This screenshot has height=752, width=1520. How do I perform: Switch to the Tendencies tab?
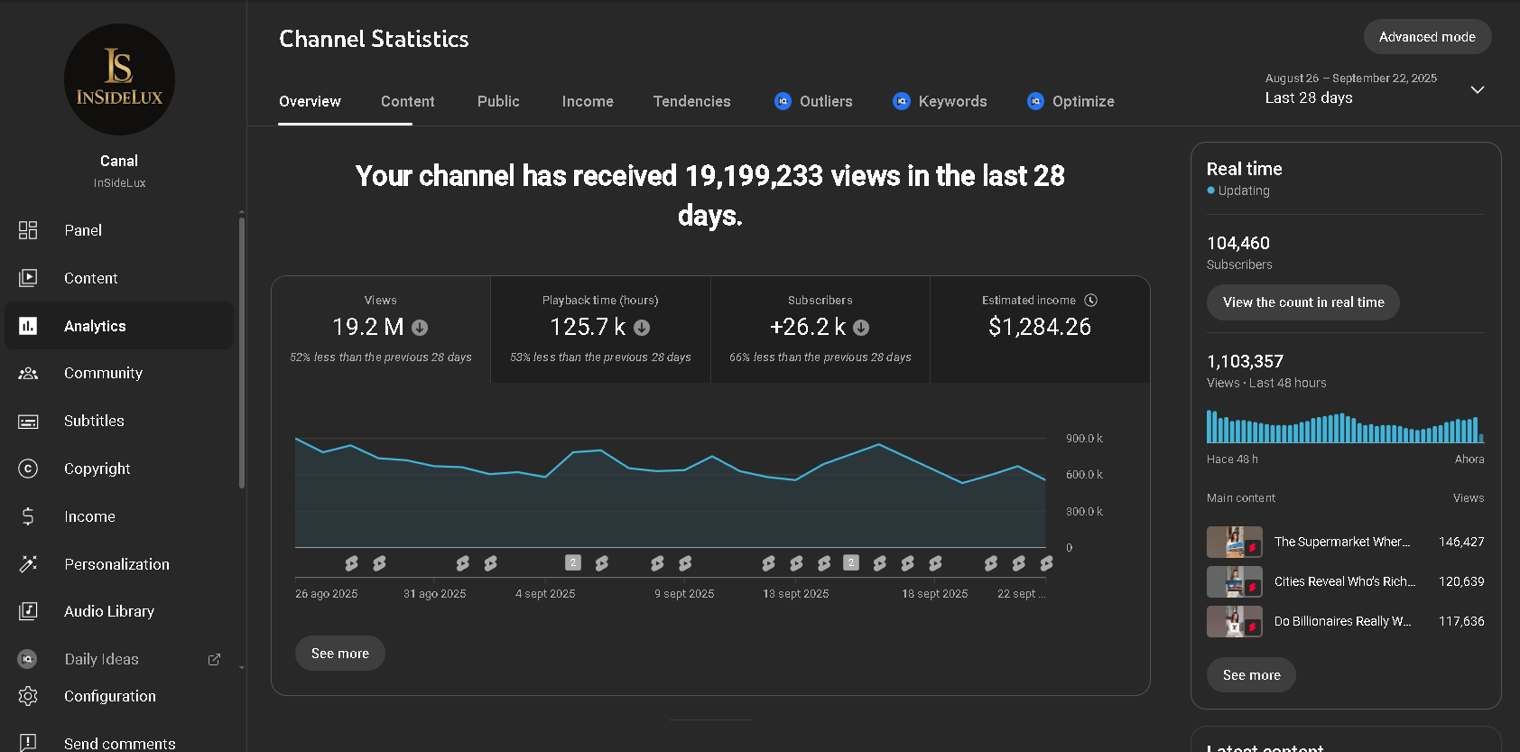click(x=691, y=101)
